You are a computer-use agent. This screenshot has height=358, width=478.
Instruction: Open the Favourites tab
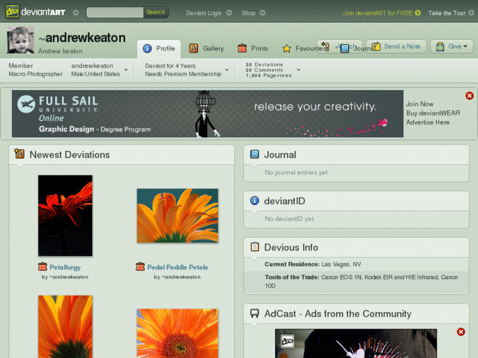coord(305,49)
